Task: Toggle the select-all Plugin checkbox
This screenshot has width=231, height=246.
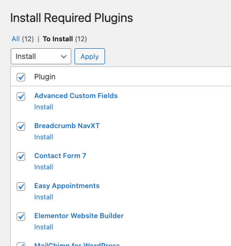Action: point(21,77)
